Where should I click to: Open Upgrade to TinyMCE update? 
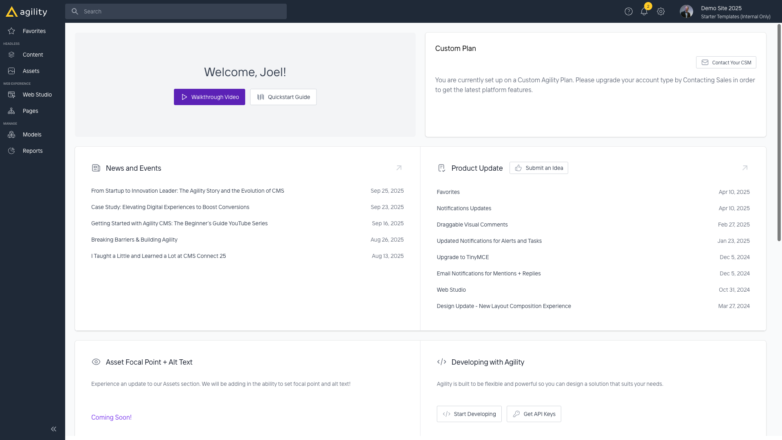(463, 257)
